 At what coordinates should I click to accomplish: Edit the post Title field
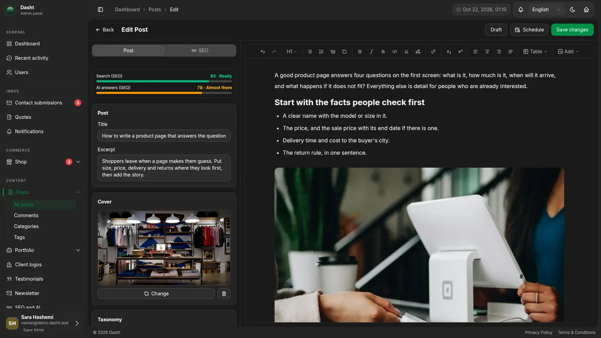click(164, 136)
